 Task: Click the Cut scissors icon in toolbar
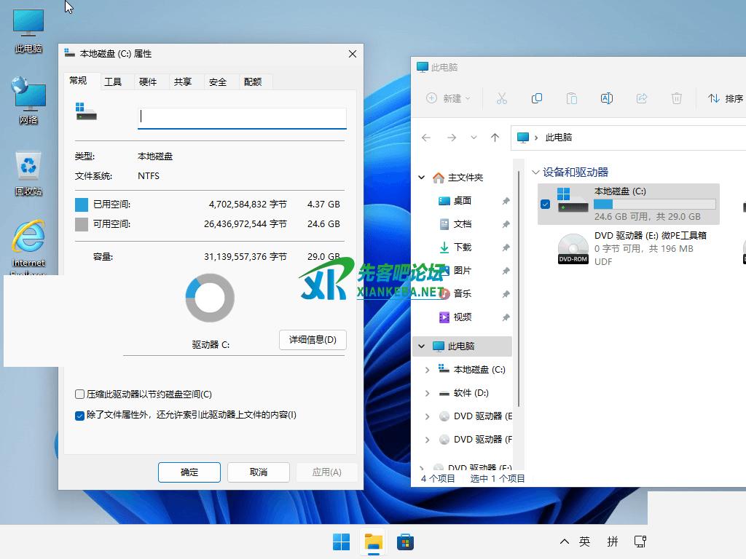click(501, 98)
